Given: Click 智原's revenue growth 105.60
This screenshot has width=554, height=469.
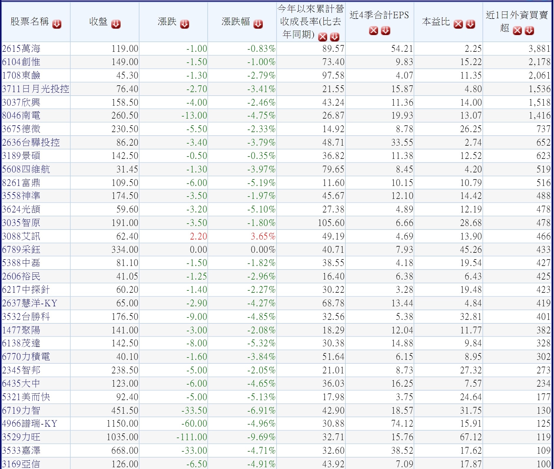Looking at the screenshot, I should click(x=331, y=223).
